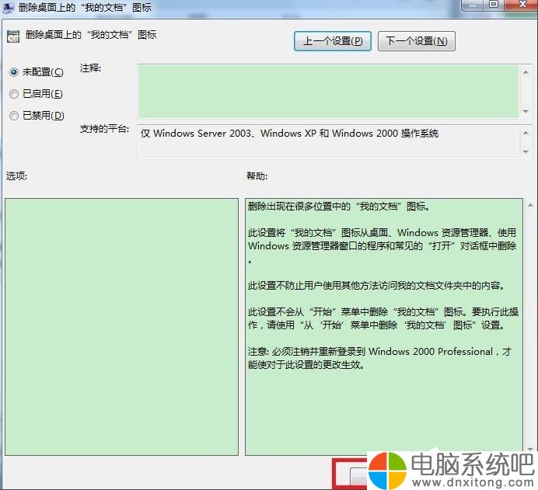Click inside the 注释 comment text box
The image size is (538, 490).
point(328,91)
